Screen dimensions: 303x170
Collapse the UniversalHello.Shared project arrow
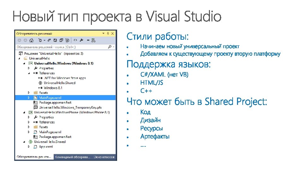[24, 142]
